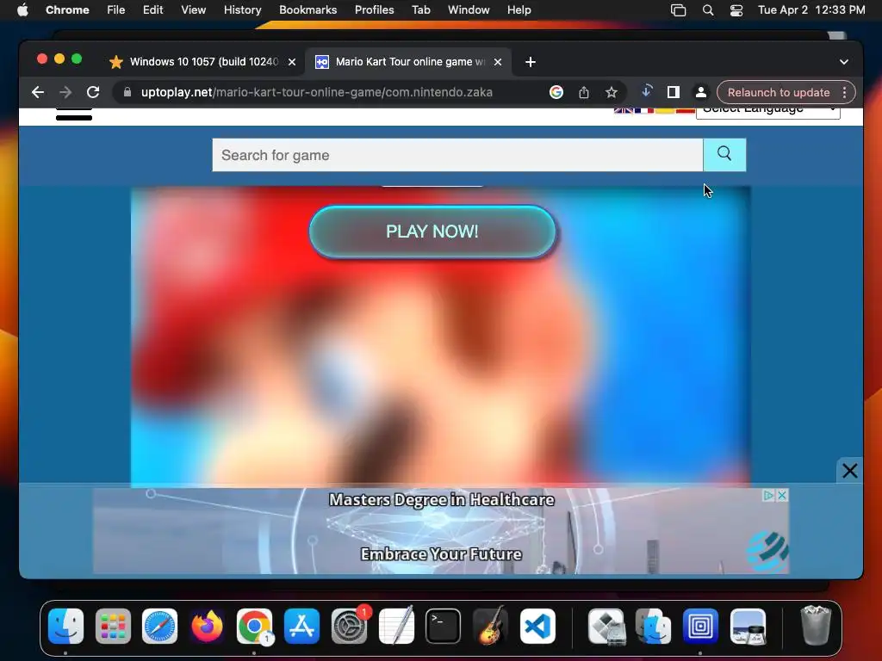The width and height of the screenshot is (882, 661).
Task: Open Spotlight search in menu bar
Action: pos(708,10)
